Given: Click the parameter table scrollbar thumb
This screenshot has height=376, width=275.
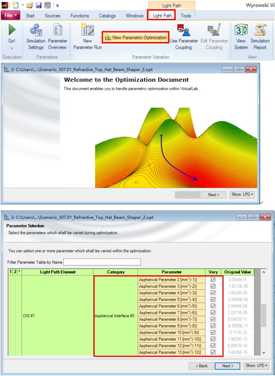Looking at the screenshot, I should pos(263,315).
